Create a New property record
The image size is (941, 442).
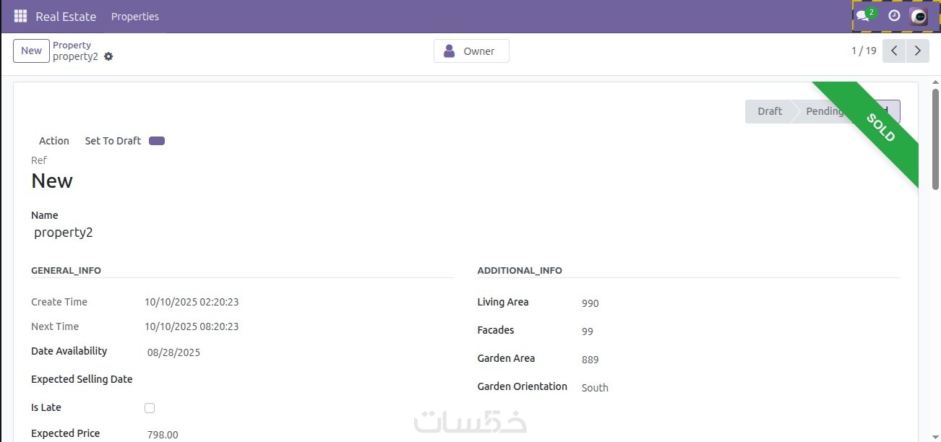tap(31, 51)
